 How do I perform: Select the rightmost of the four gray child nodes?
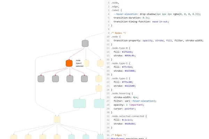tap(84, 79)
